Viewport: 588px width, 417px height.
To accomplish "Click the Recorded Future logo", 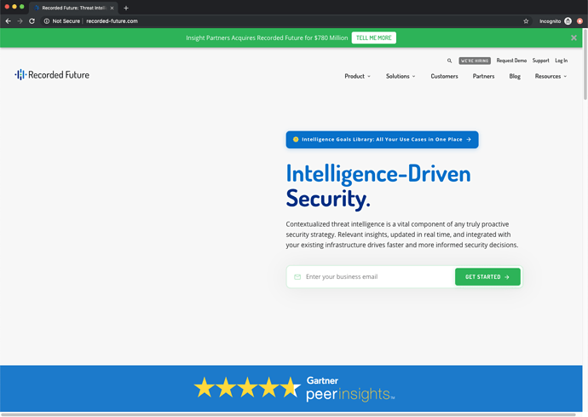I will coord(52,75).
